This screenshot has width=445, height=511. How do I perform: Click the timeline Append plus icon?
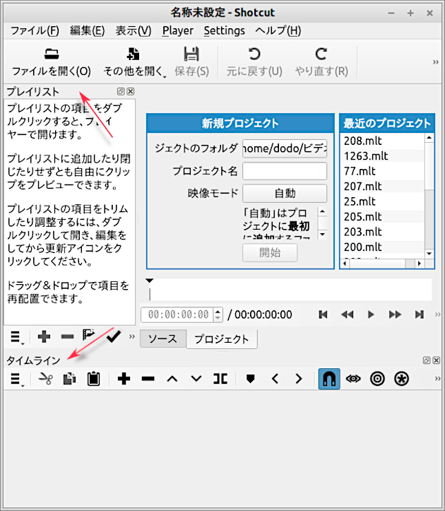[124, 379]
